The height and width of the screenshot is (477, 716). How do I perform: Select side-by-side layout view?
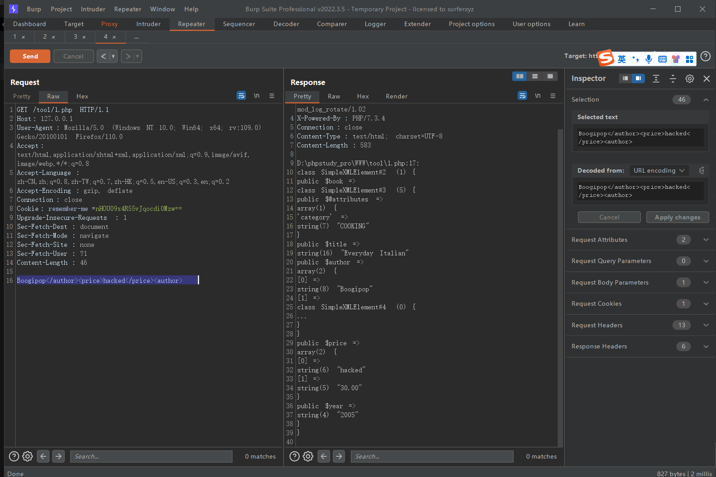tap(520, 76)
